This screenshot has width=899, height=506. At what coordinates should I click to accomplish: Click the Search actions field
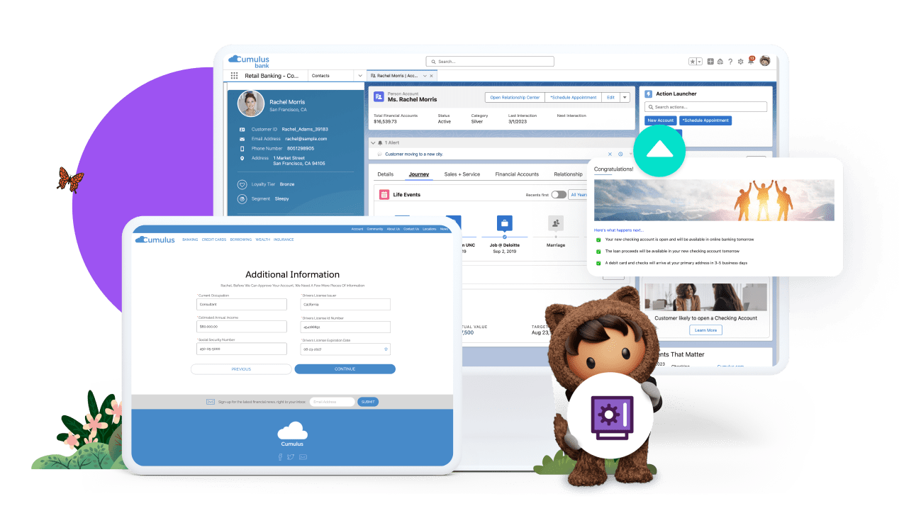coord(705,107)
